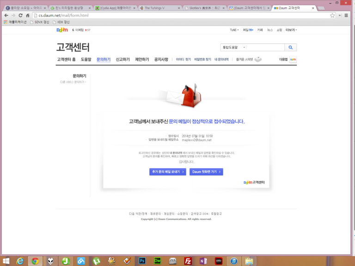Go back with the browser back arrow
This screenshot has height=266, width=355.
pyautogui.click(x=6, y=15)
